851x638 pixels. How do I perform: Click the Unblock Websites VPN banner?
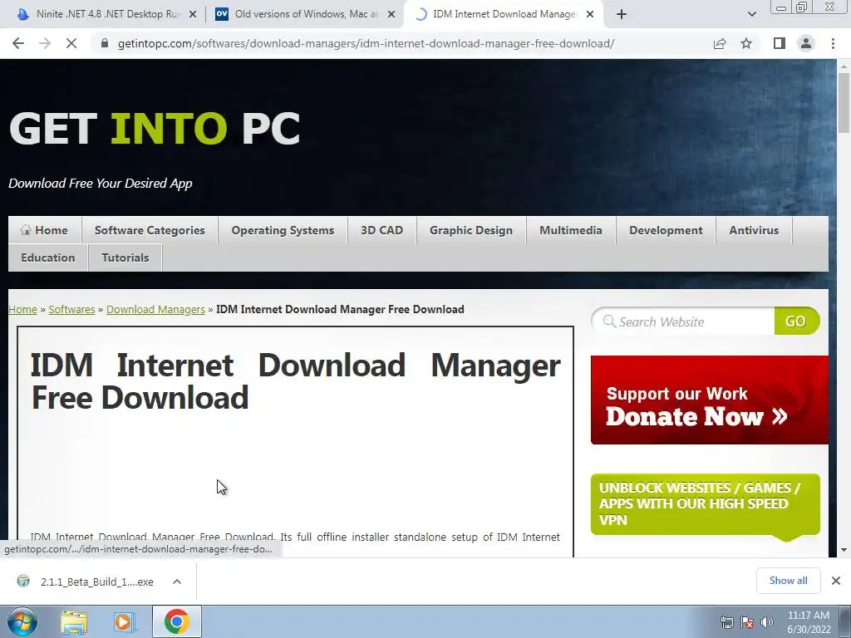tap(705, 504)
